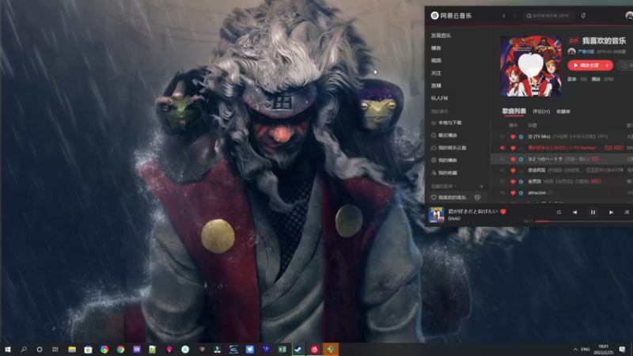Click downloaded checkmark on ひとつのハートで
633x356 pixels.
coord(521,160)
